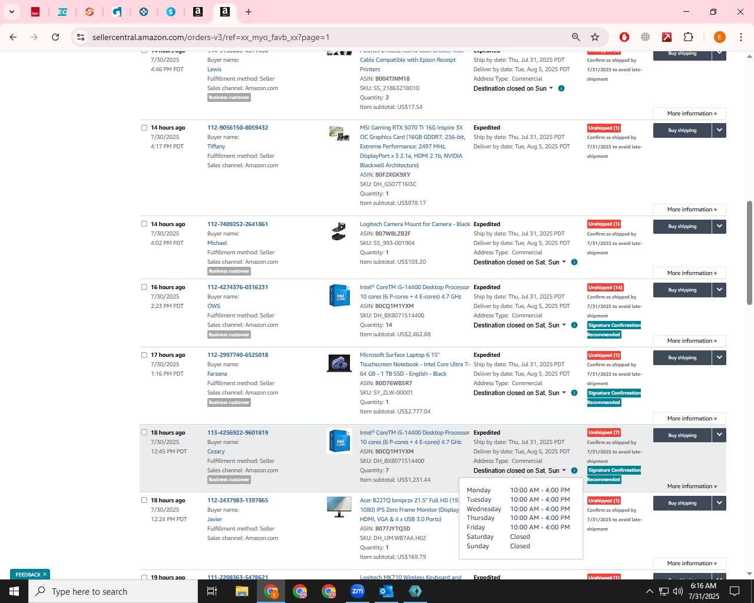Open Task View in the taskbar
This screenshot has height=603, width=754.
pos(212,591)
